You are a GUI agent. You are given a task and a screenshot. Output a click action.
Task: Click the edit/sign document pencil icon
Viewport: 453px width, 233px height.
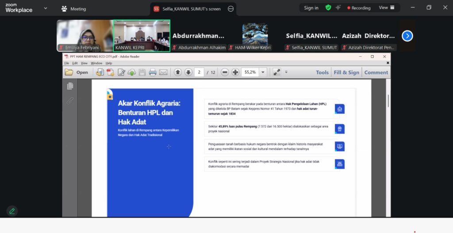[121, 72]
